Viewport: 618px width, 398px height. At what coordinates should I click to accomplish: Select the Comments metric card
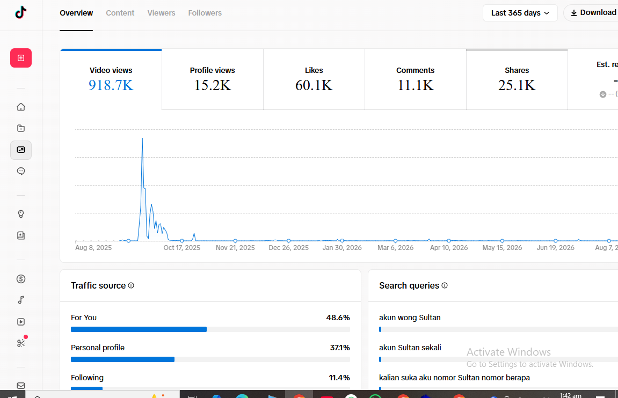416,79
